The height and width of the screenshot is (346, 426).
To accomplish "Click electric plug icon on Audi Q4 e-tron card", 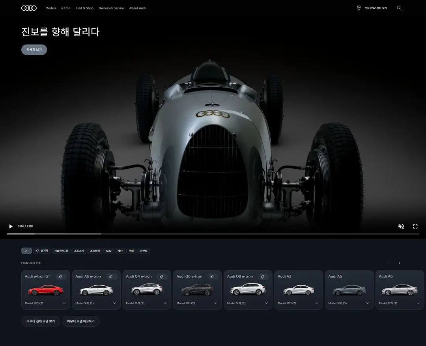I will click(162, 277).
